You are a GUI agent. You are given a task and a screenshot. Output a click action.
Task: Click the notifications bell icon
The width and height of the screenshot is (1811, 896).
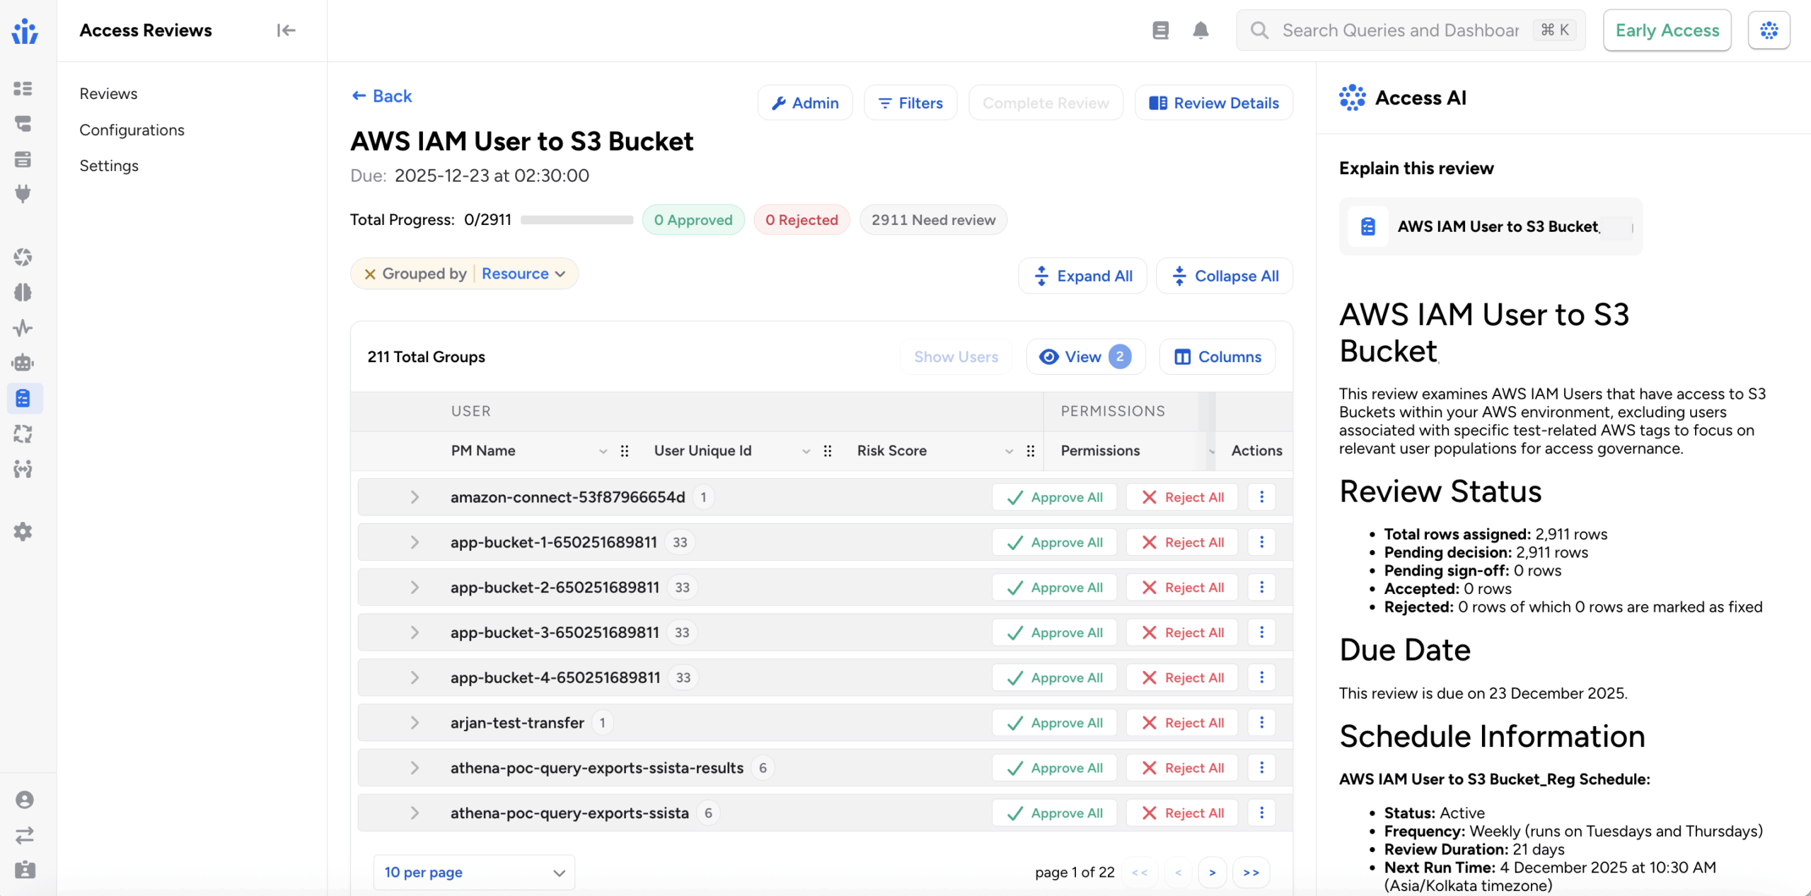(x=1200, y=30)
